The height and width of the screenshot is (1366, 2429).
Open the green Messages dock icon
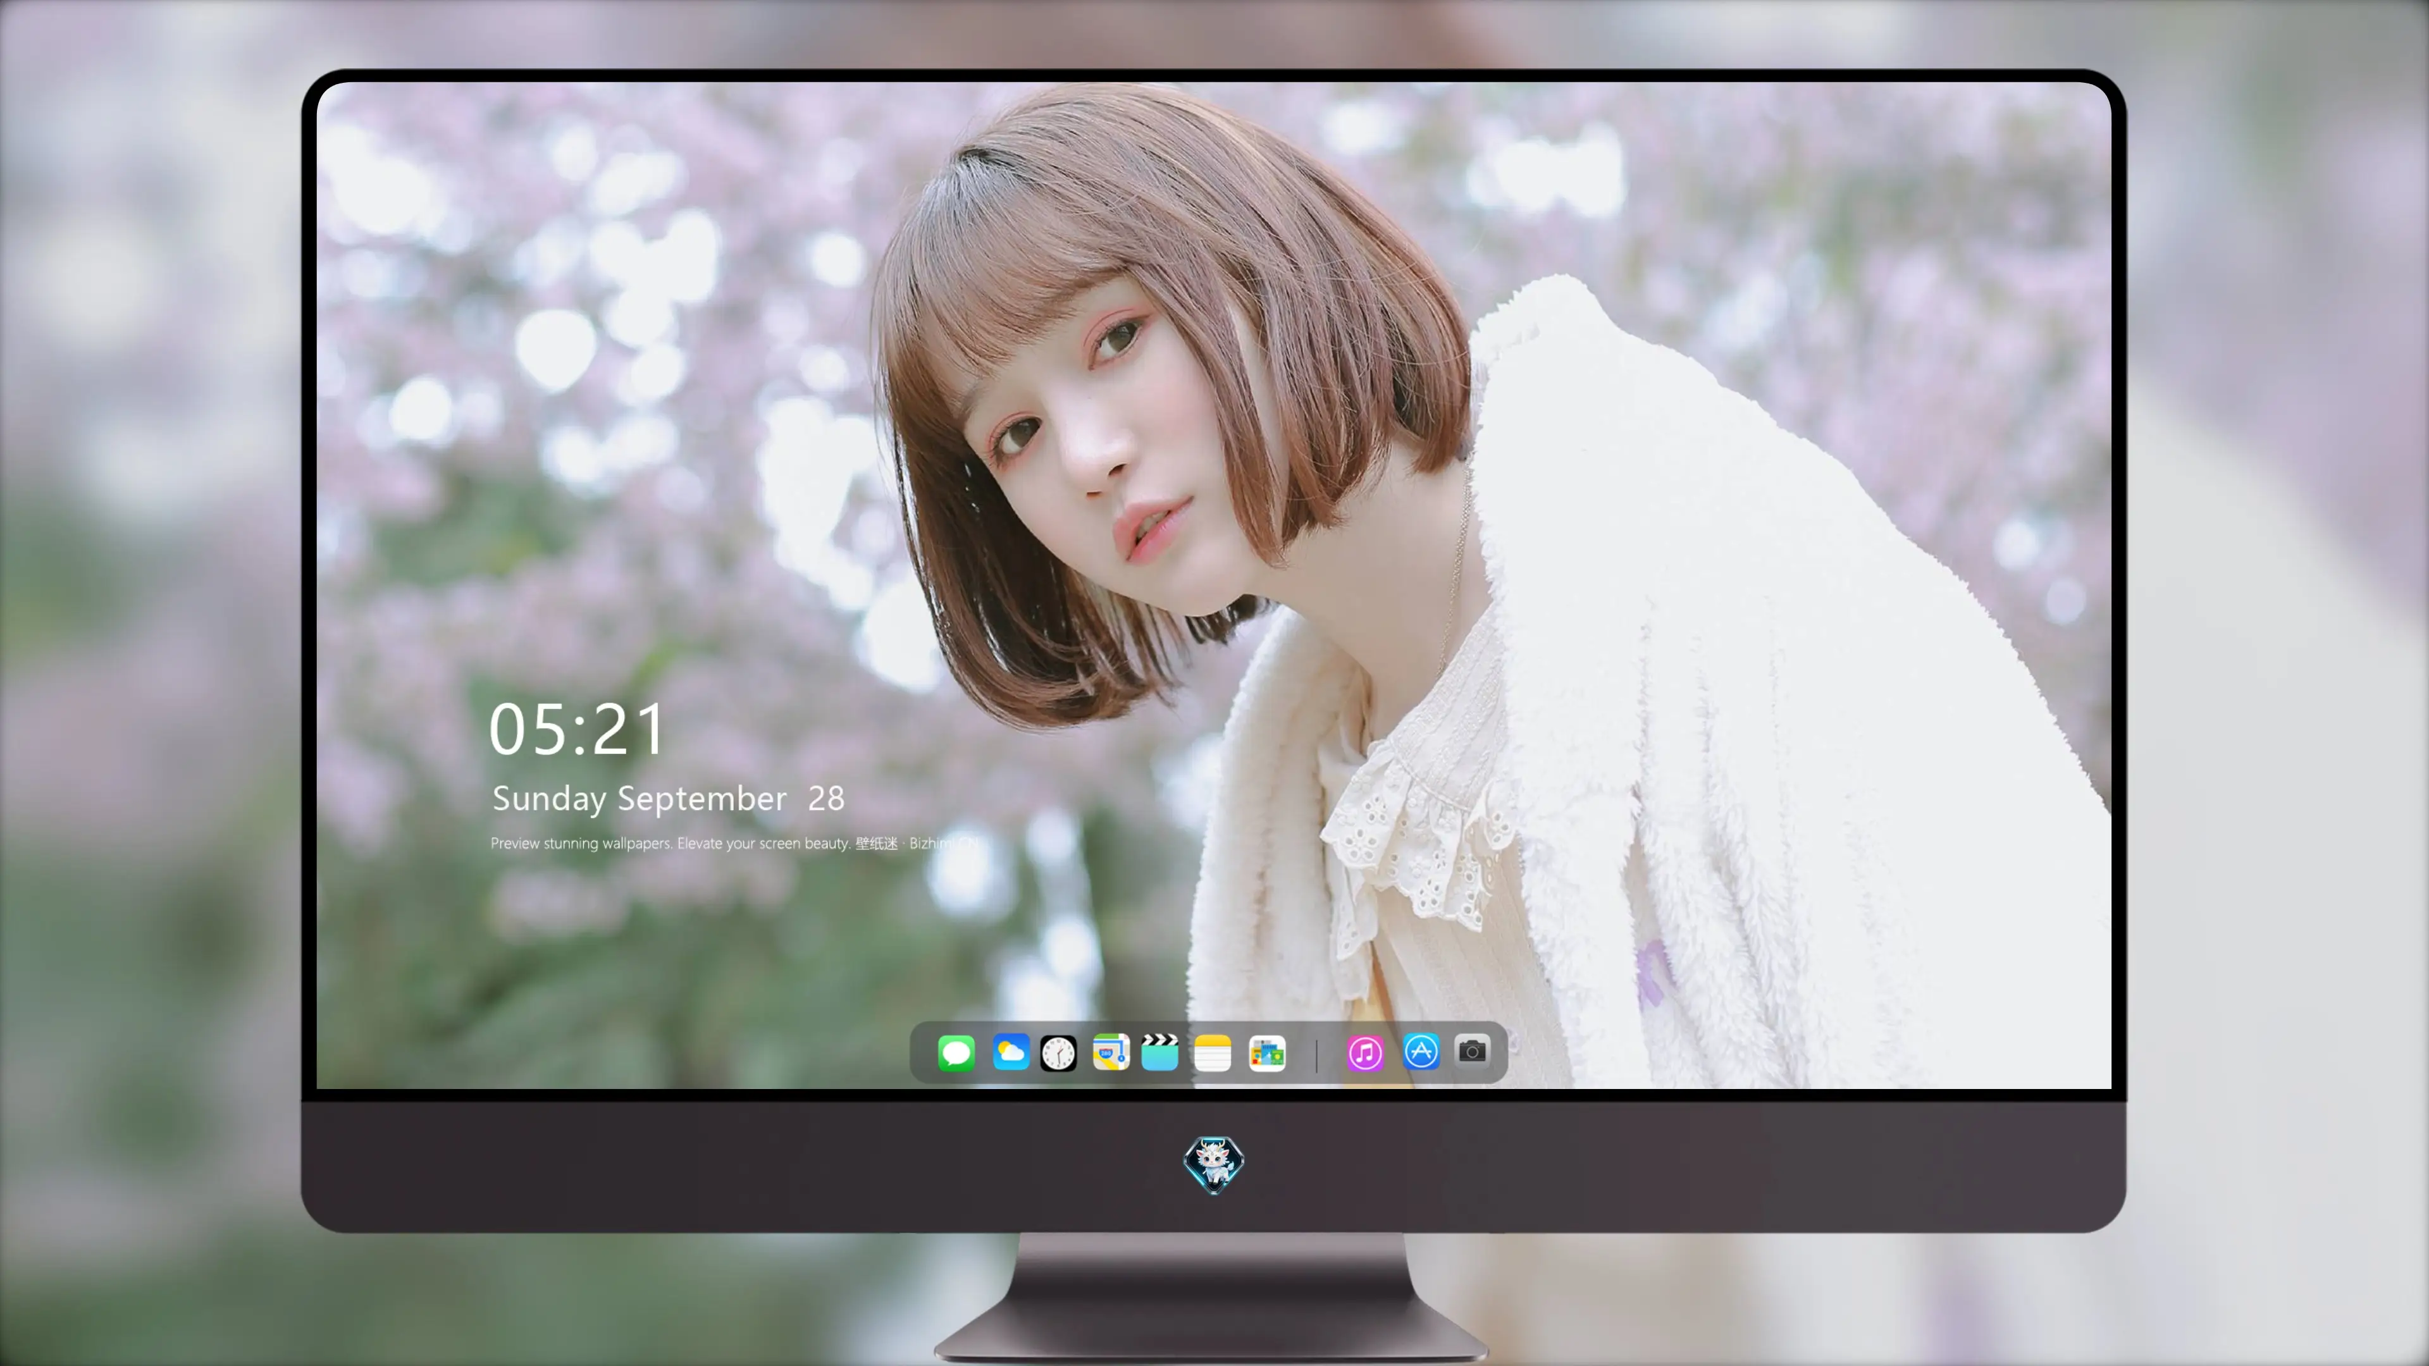[956, 1052]
